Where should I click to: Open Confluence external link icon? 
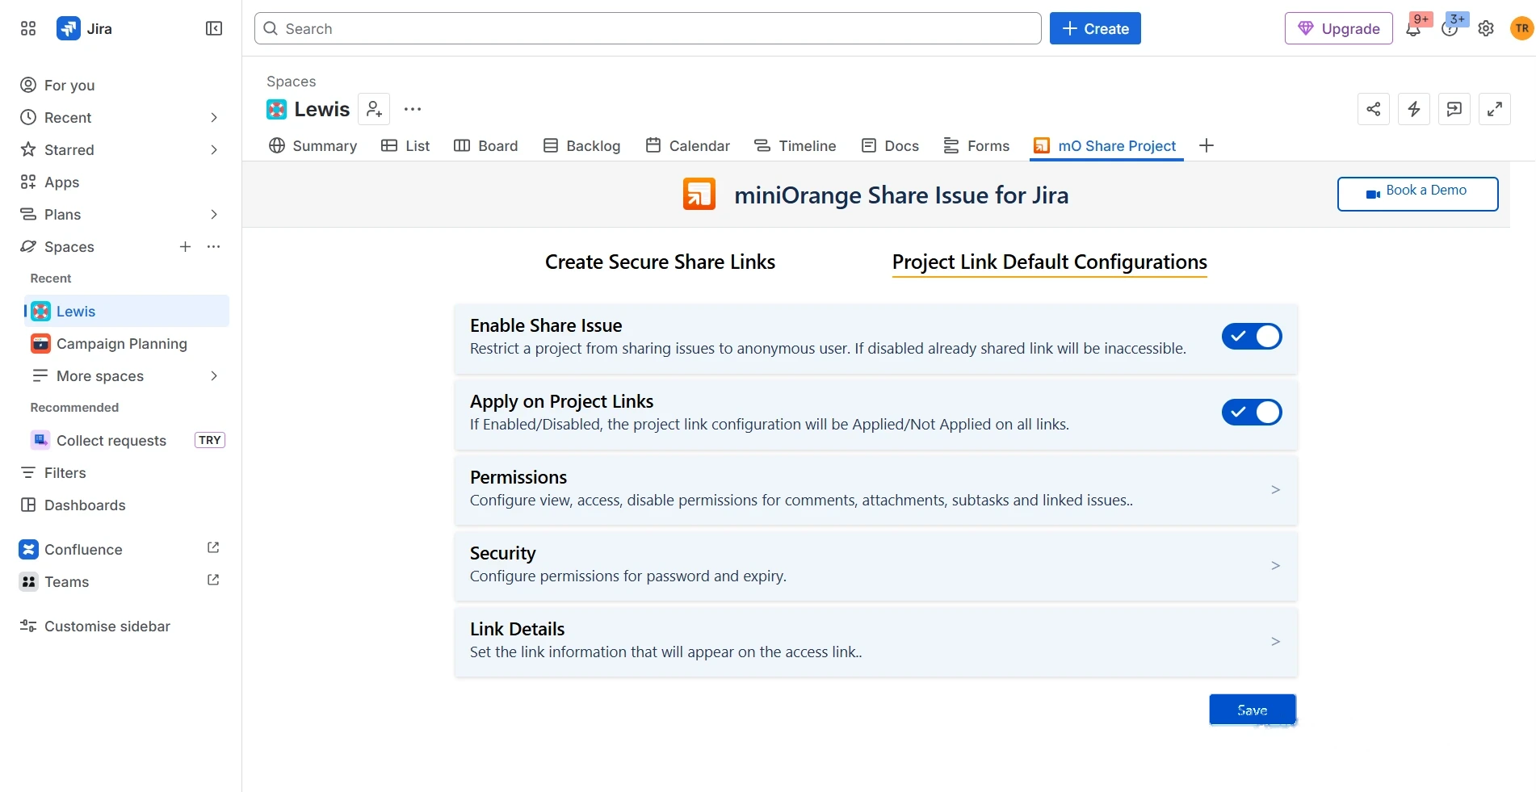(x=213, y=548)
